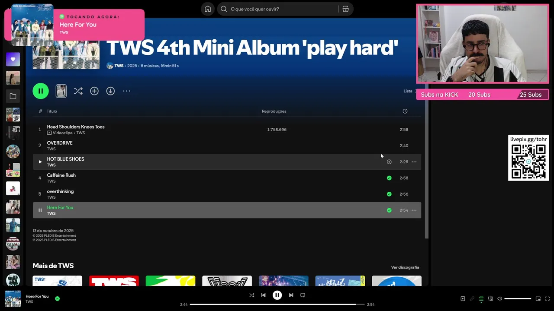
Task: Toggle saved checkmark on Here For You row
Action: point(389,210)
